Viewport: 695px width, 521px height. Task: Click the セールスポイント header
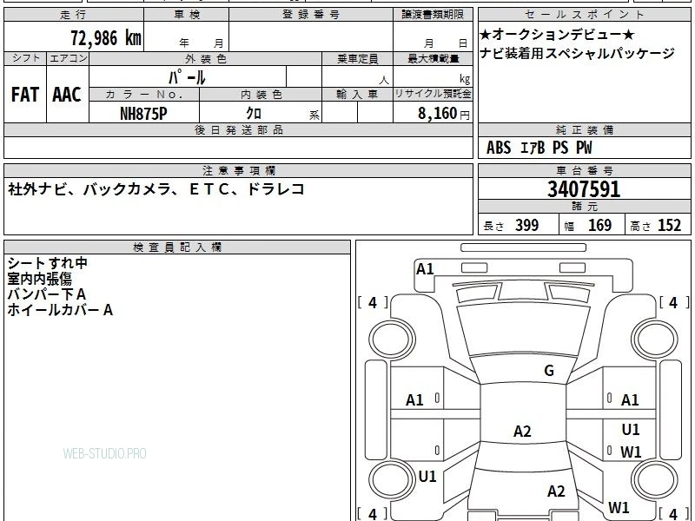(584, 15)
